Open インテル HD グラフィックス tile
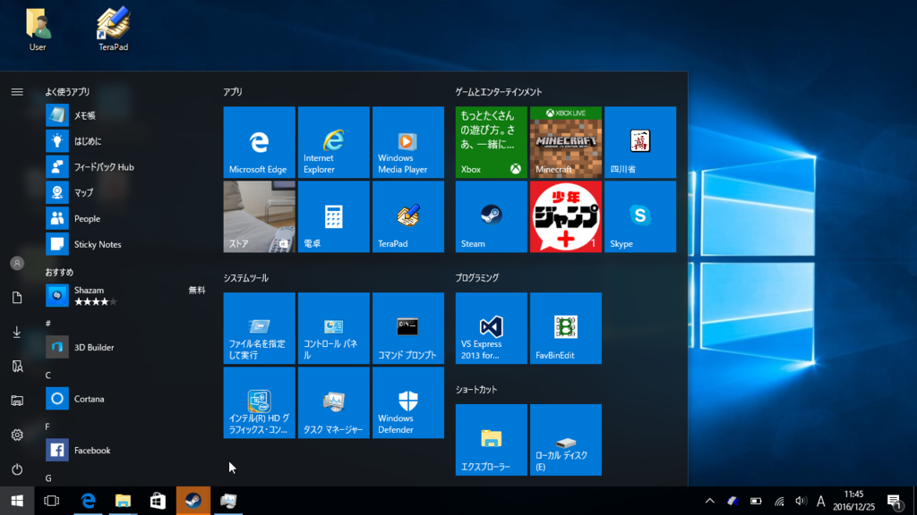917x515 pixels. (259, 402)
